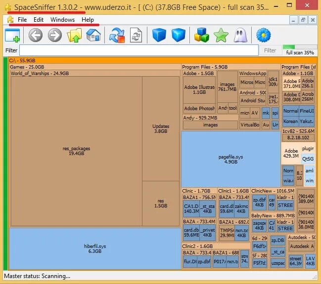321x284 pixels.
Task: Click the refresh document icon
Action: tap(136, 35)
